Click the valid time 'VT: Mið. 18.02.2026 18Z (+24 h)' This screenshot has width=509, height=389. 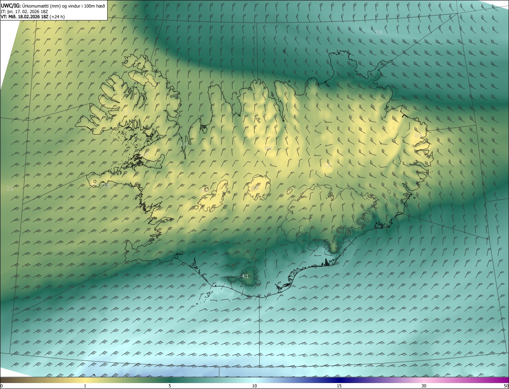[33, 17]
